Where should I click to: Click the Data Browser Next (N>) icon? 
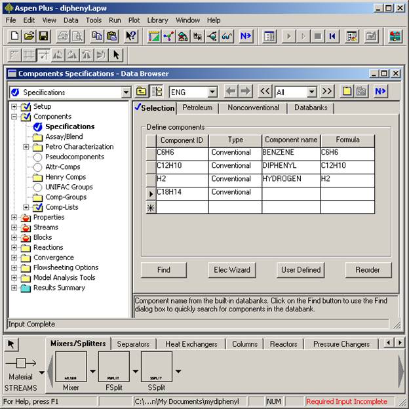381,92
